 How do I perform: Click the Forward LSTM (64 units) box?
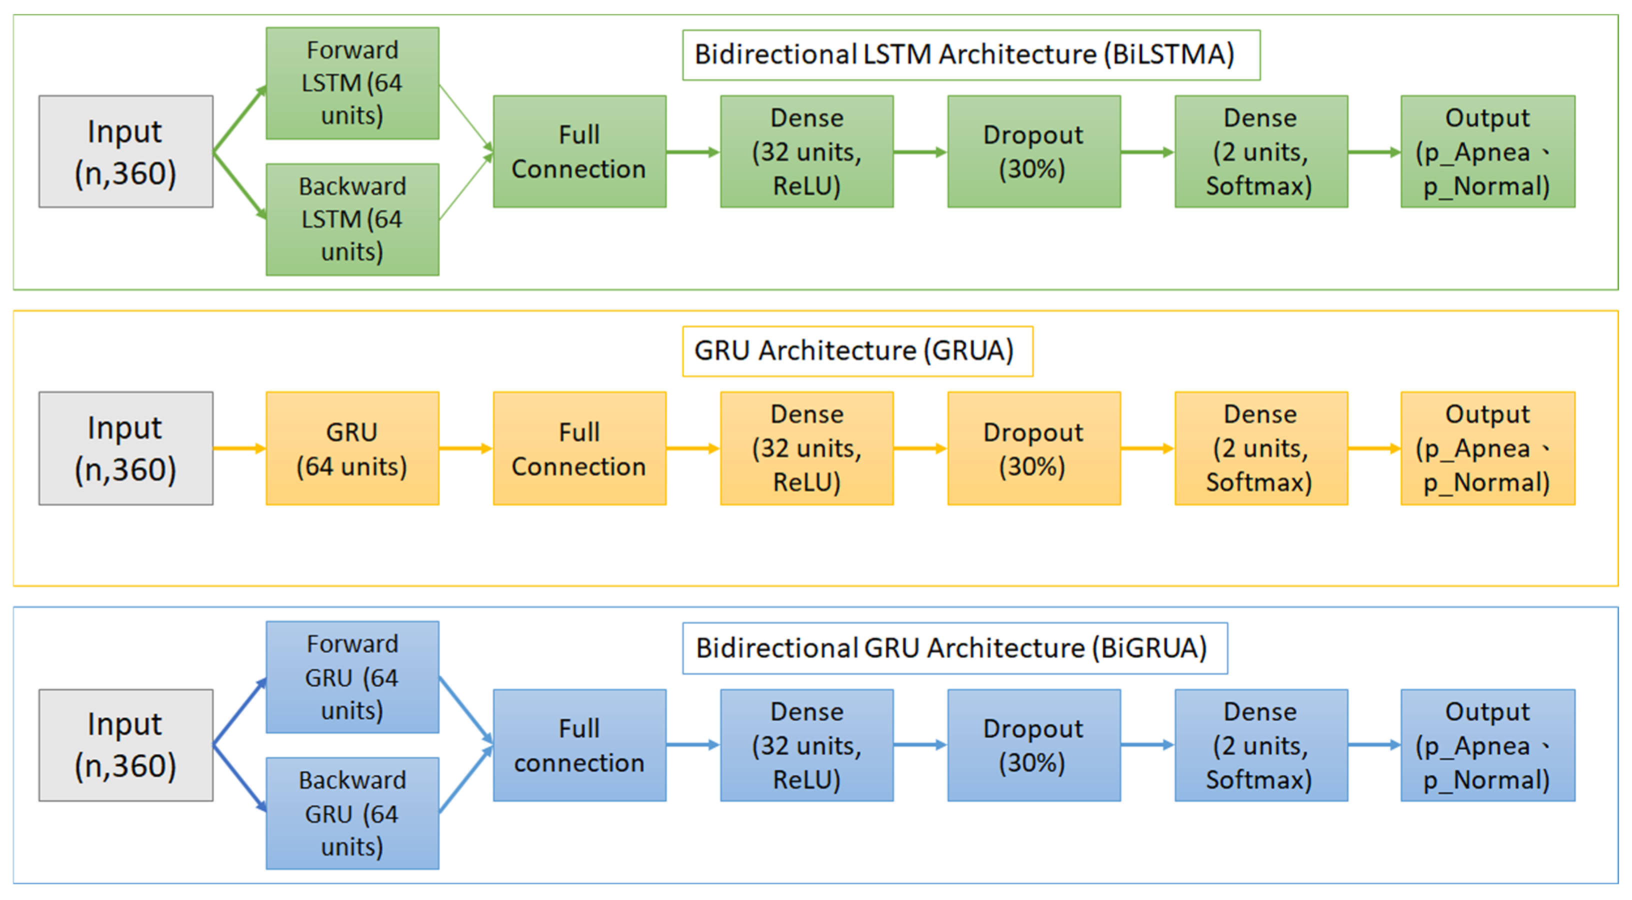(352, 83)
